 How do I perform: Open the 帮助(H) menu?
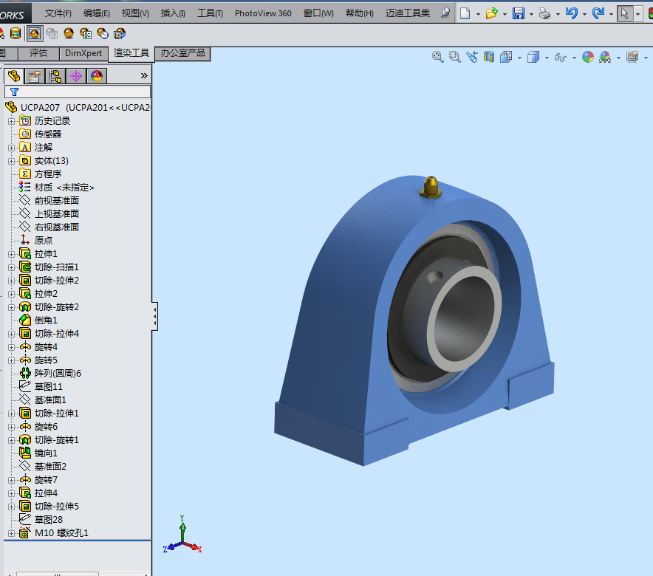pyautogui.click(x=360, y=13)
